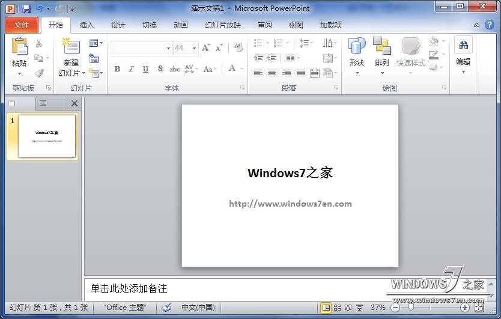Screen dimensions: 501x319
Task: Click the Arrange icon
Action: click(x=382, y=46)
